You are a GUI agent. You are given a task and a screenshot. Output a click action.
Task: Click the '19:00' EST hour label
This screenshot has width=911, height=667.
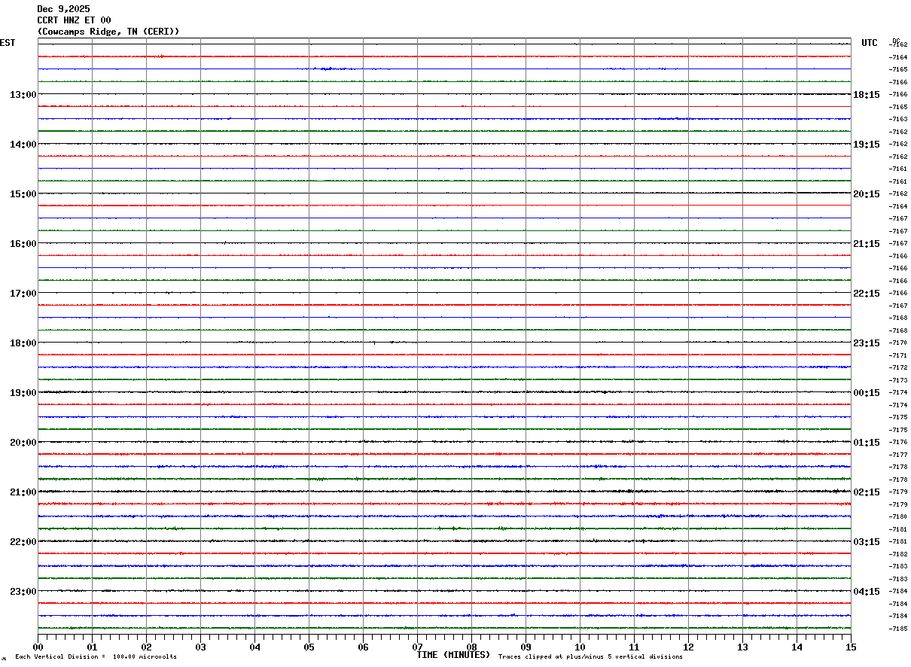pos(23,393)
